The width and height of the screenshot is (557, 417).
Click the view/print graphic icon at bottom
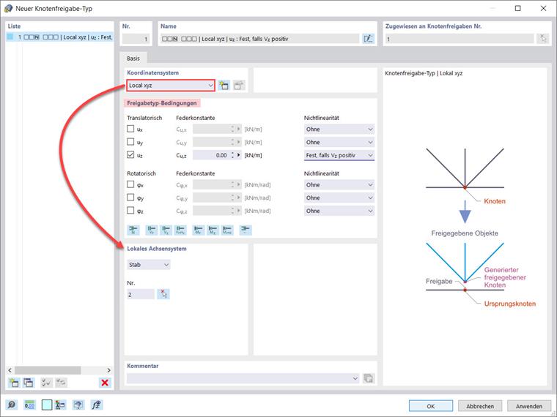click(x=78, y=405)
